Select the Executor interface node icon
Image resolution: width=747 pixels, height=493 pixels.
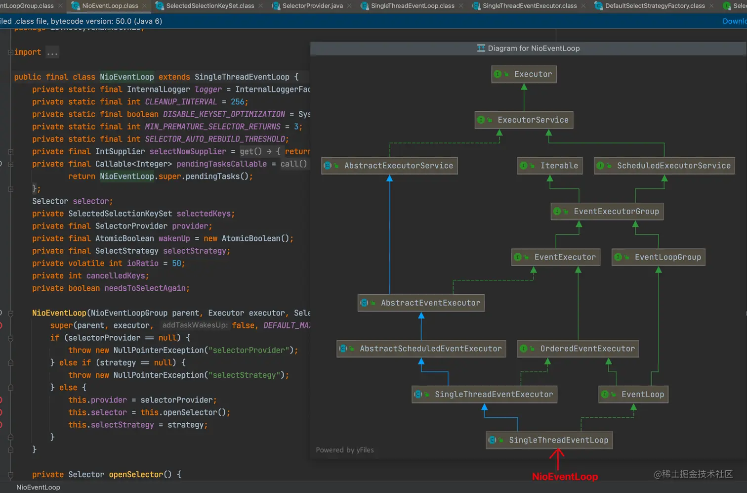[498, 74]
